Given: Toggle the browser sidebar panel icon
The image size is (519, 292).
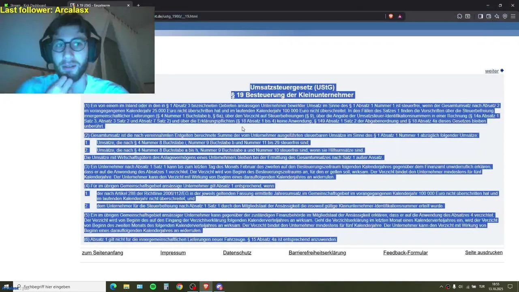Looking at the screenshot, I should pos(480,16).
